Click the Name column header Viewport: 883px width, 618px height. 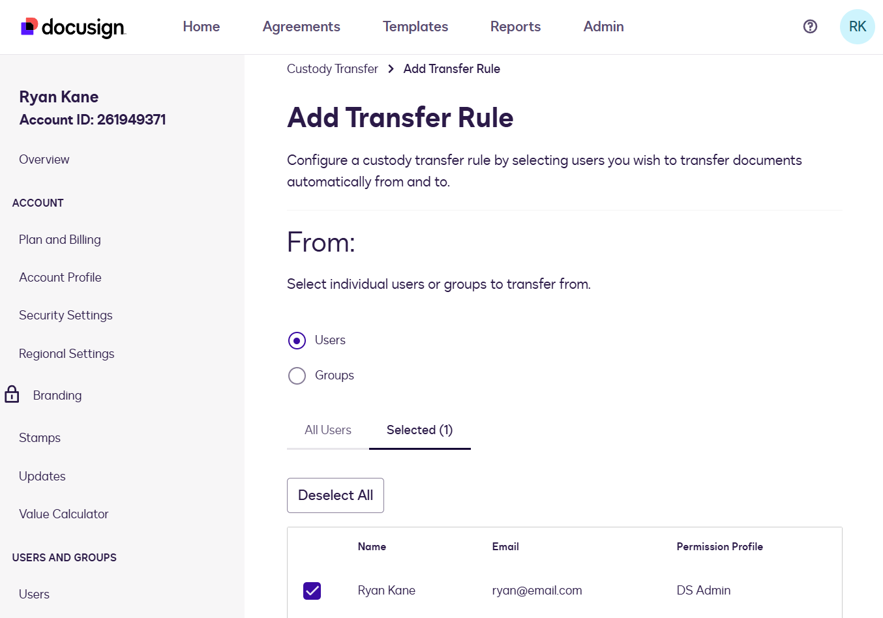pos(372,547)
